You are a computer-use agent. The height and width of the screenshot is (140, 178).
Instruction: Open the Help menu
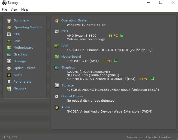coord(25,10)
